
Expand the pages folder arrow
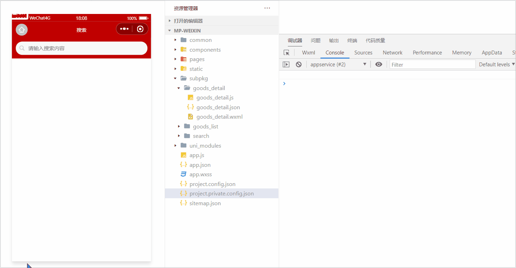pos(175,59)
